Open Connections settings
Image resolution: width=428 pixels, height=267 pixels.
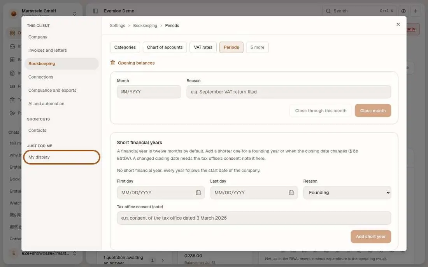point(61,77)
